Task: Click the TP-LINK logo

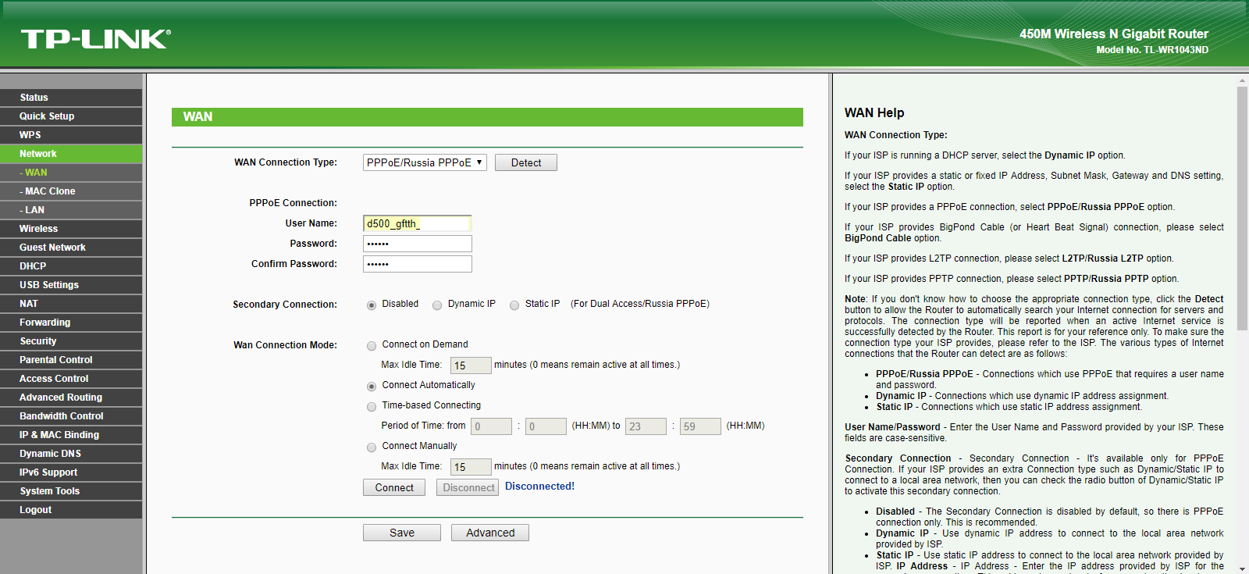Action: 95,39
